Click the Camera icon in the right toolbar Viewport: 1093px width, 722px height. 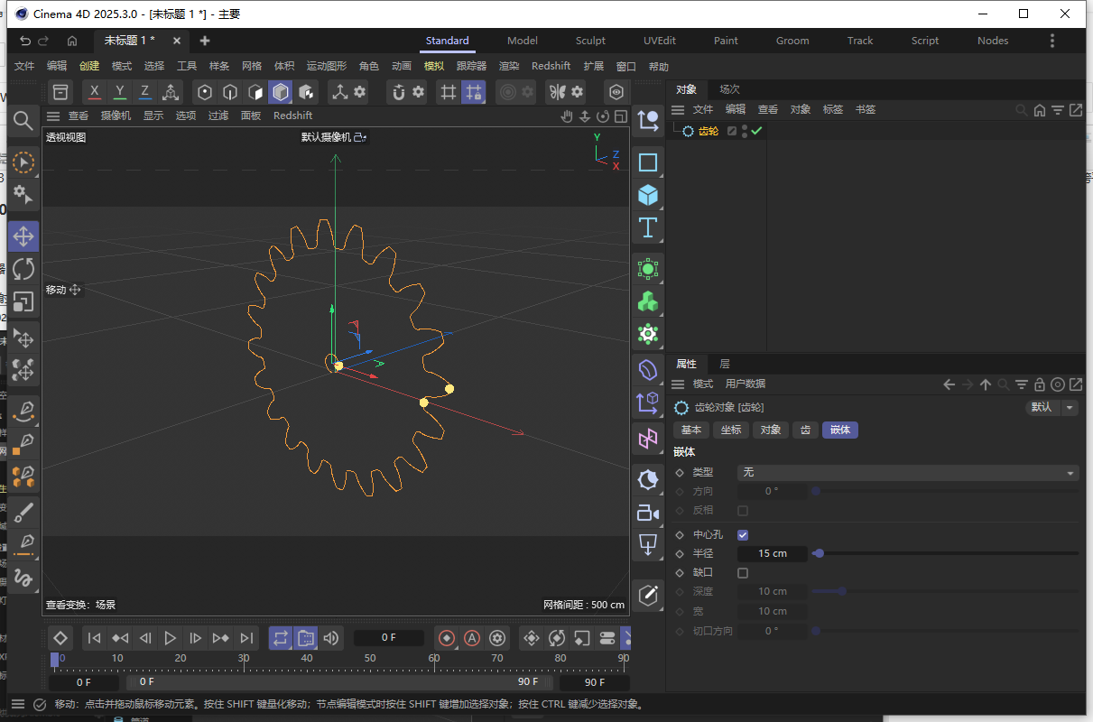[x=647, y=513]
